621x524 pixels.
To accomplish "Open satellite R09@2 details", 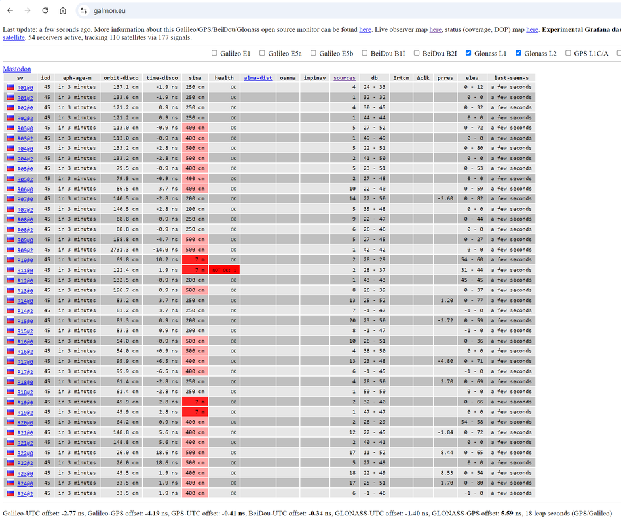I will coord(26,250).
